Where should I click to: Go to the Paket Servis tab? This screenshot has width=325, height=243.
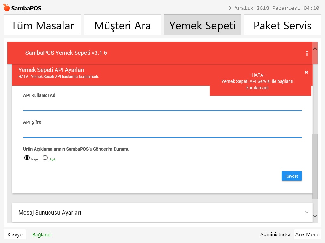pyautogui.click(x=282, y=25)
